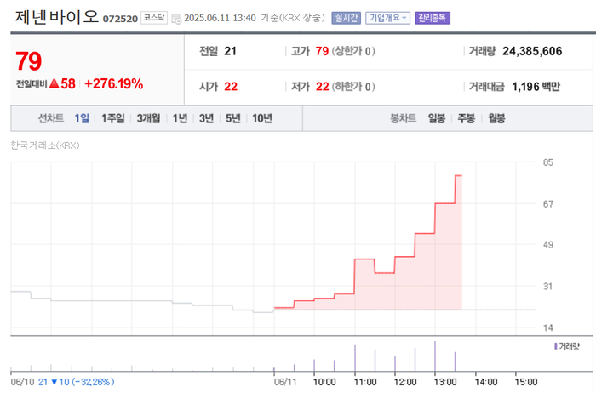Select the 1주일 line chart tab

[x=112, y=118]
